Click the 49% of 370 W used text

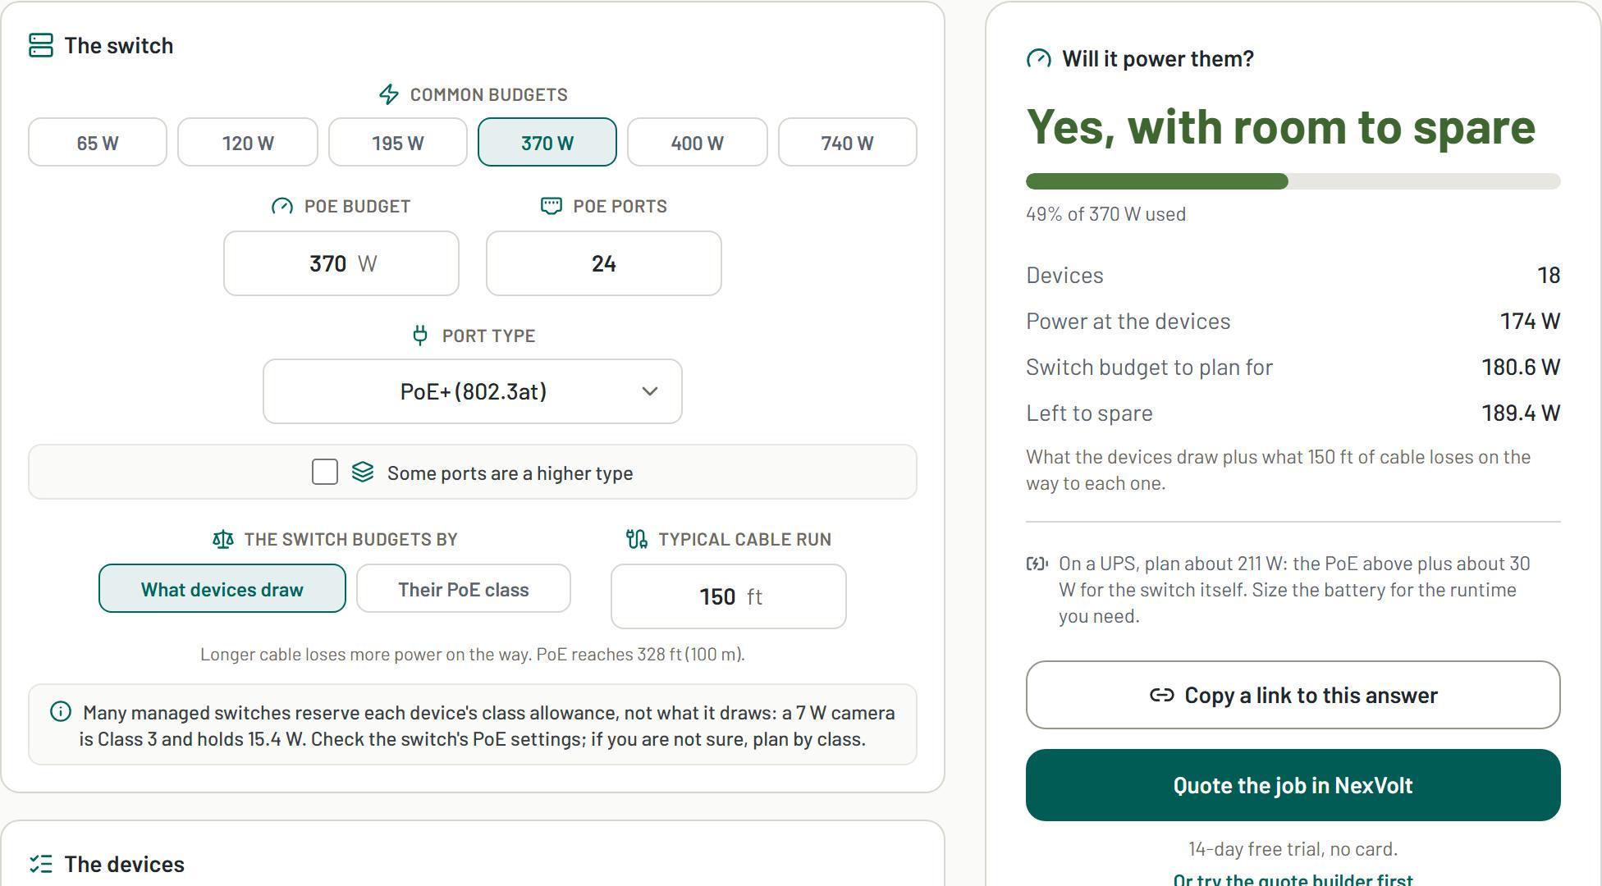coord(1105,214)
